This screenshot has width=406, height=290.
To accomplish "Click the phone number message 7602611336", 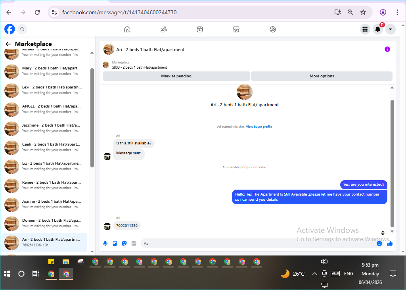I will click(x=127, y=225).
